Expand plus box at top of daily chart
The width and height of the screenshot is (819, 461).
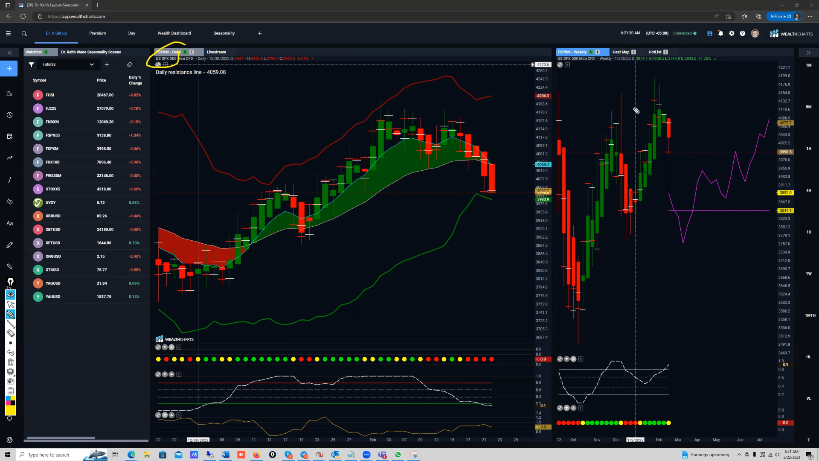coord(166,65)
